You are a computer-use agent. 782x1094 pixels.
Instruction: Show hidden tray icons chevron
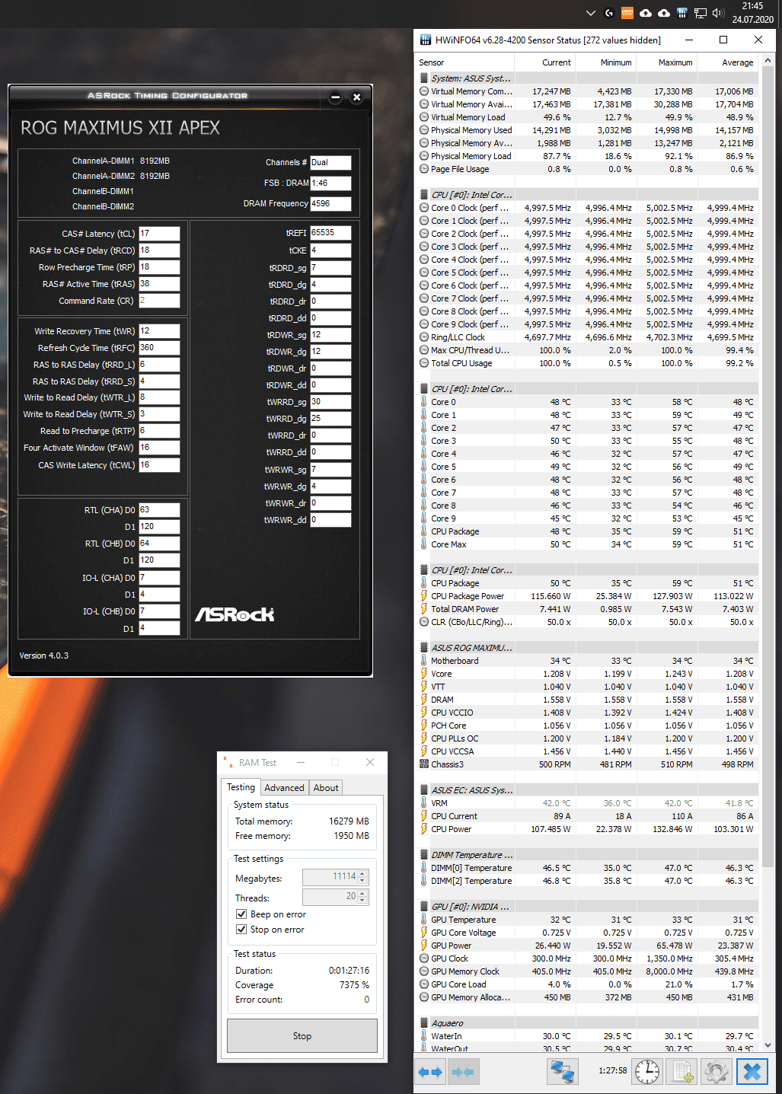591,13
